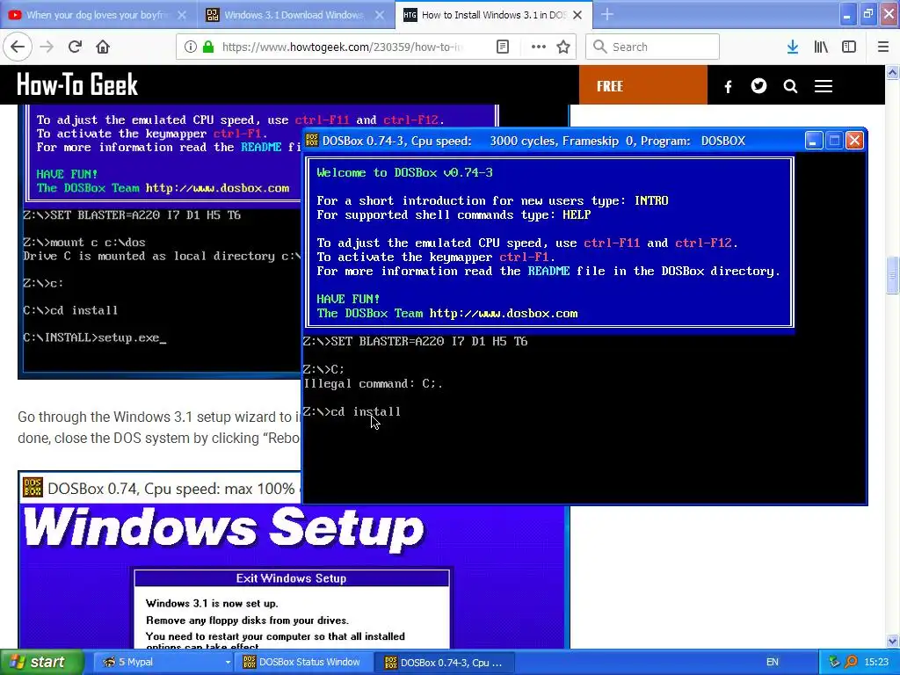Viewport: 900px width, 675px height.
Task: Open the 5 Mypal taskbar group
Action: click(163, 663)
